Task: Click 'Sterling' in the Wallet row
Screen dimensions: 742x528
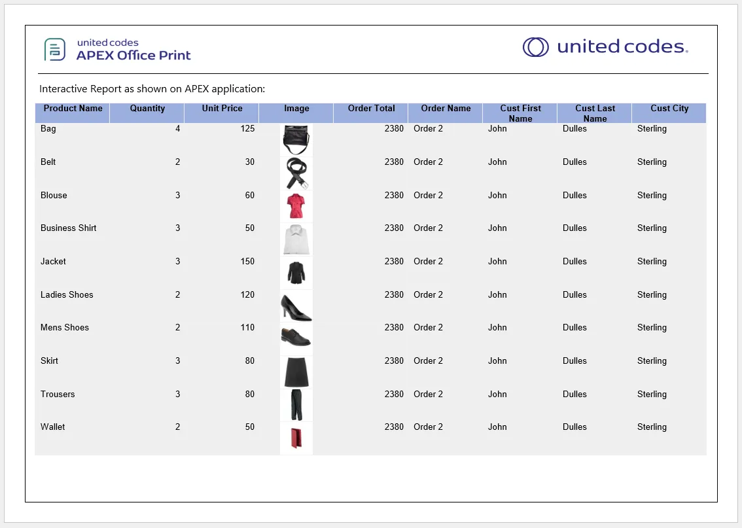Action: [652, 427]
